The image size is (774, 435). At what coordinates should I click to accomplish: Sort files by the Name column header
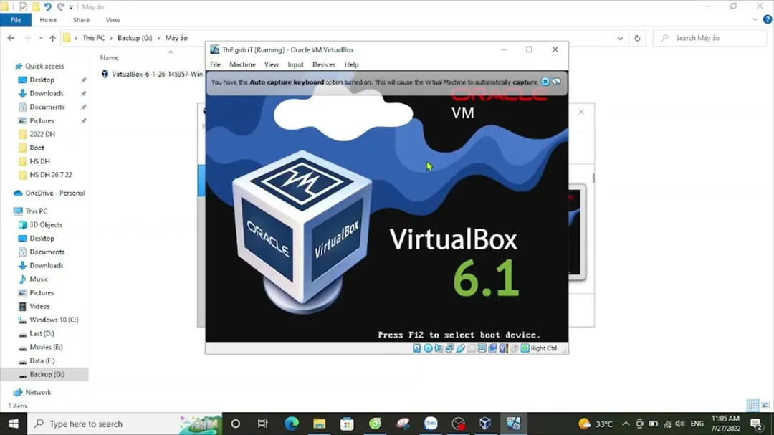coord(109,58)
